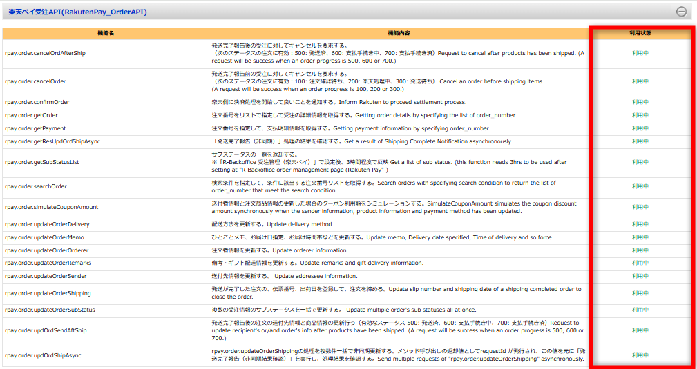
Task: Select rpay.order.getPayment function name
Action: click(35, 128)
